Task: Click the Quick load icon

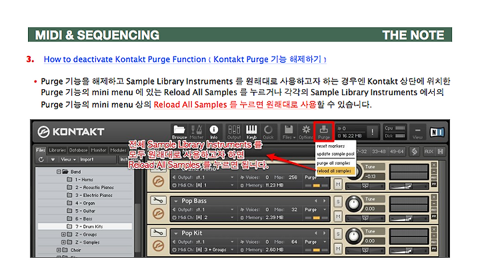Action: click(268, 132)
